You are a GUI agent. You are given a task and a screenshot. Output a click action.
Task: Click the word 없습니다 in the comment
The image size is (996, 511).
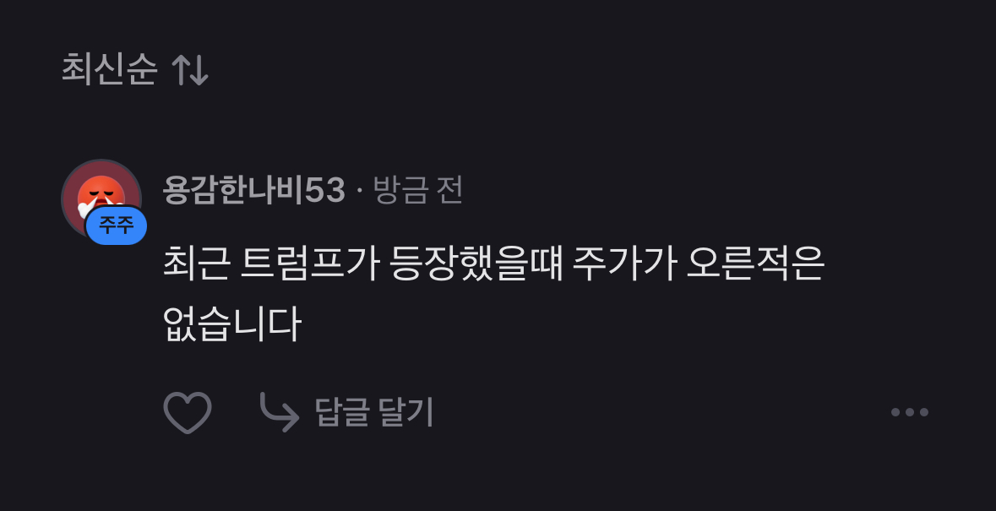pos(231,323)
